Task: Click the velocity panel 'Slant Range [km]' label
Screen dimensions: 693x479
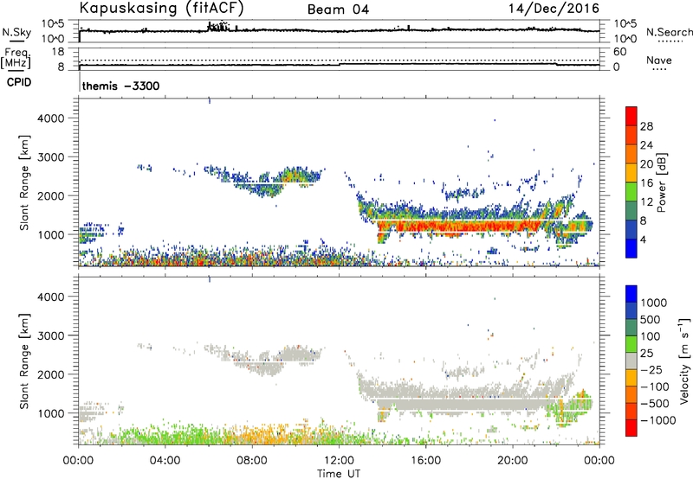Action: click(24, 361)
